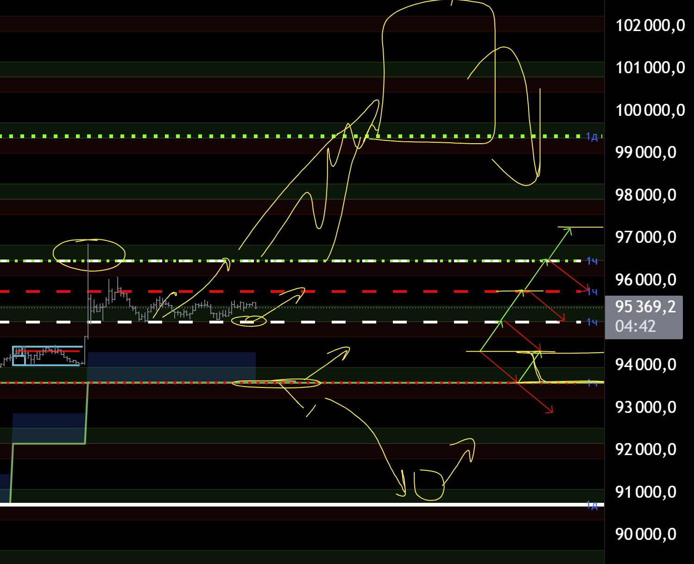Click the 94 000,0 price scale label
Screen dimensions: 694x564
point(645,365)
